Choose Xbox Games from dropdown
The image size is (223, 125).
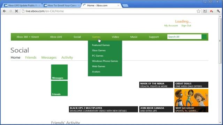pos(99,50)
